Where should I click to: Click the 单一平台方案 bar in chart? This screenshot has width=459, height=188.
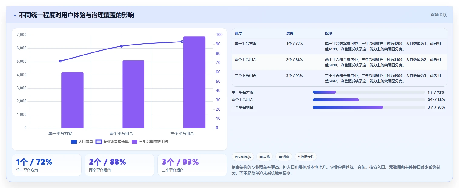[x=72, y=100]
